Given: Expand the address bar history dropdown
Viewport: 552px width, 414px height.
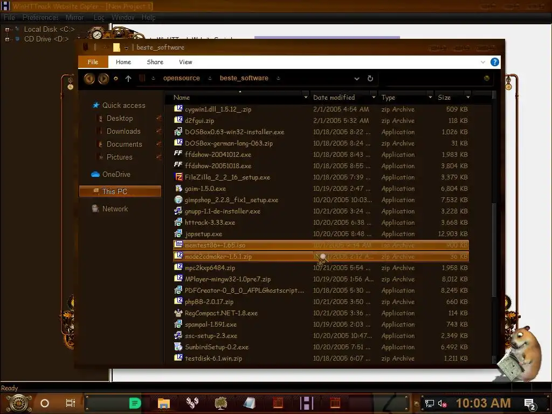Looking at the screenshot, I should (357, 79).
